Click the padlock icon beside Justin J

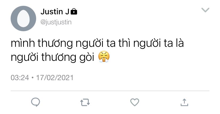(74, 11)
